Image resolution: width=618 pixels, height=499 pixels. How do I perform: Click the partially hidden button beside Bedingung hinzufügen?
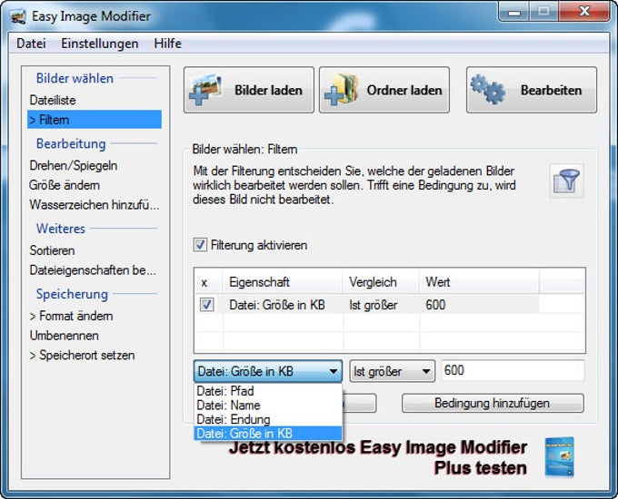360,403
